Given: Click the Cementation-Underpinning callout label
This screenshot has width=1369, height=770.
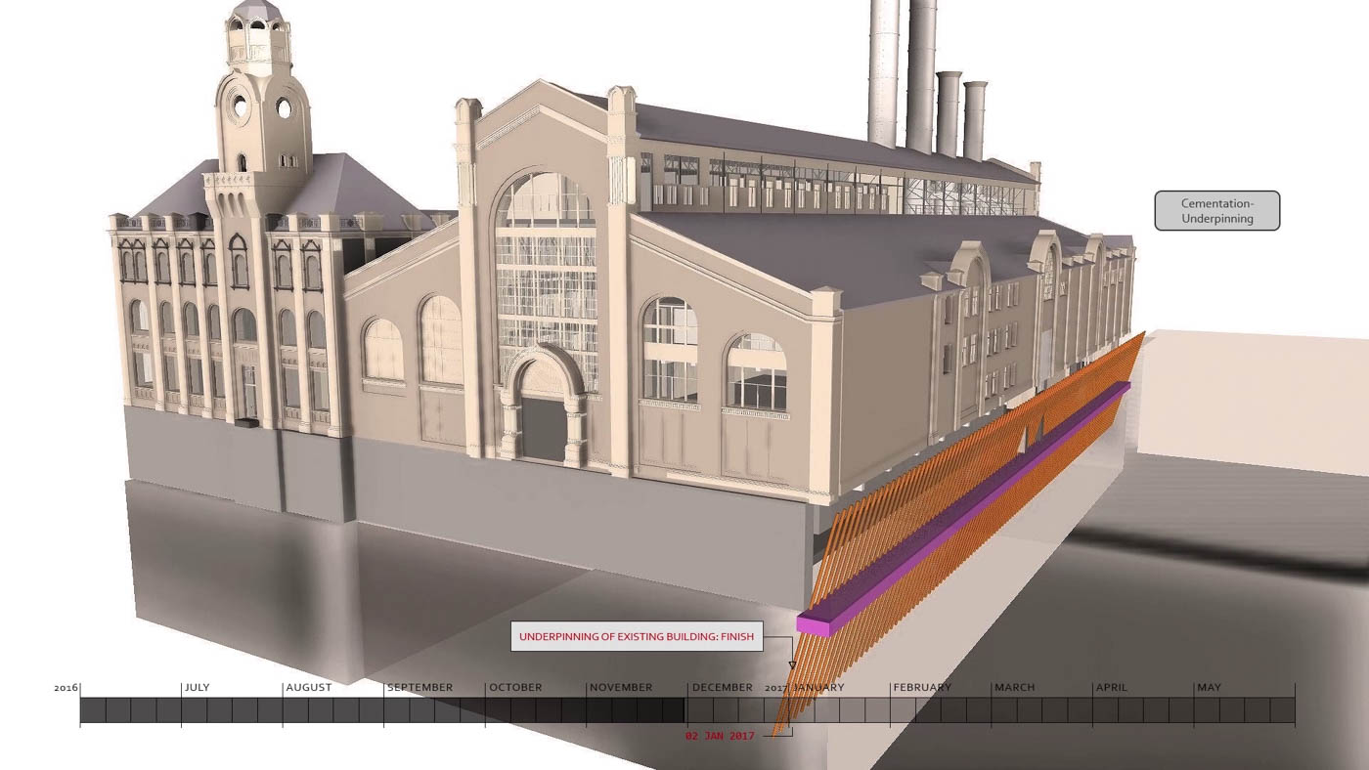Looking at the screenshot, I should tap(1217, 211).
